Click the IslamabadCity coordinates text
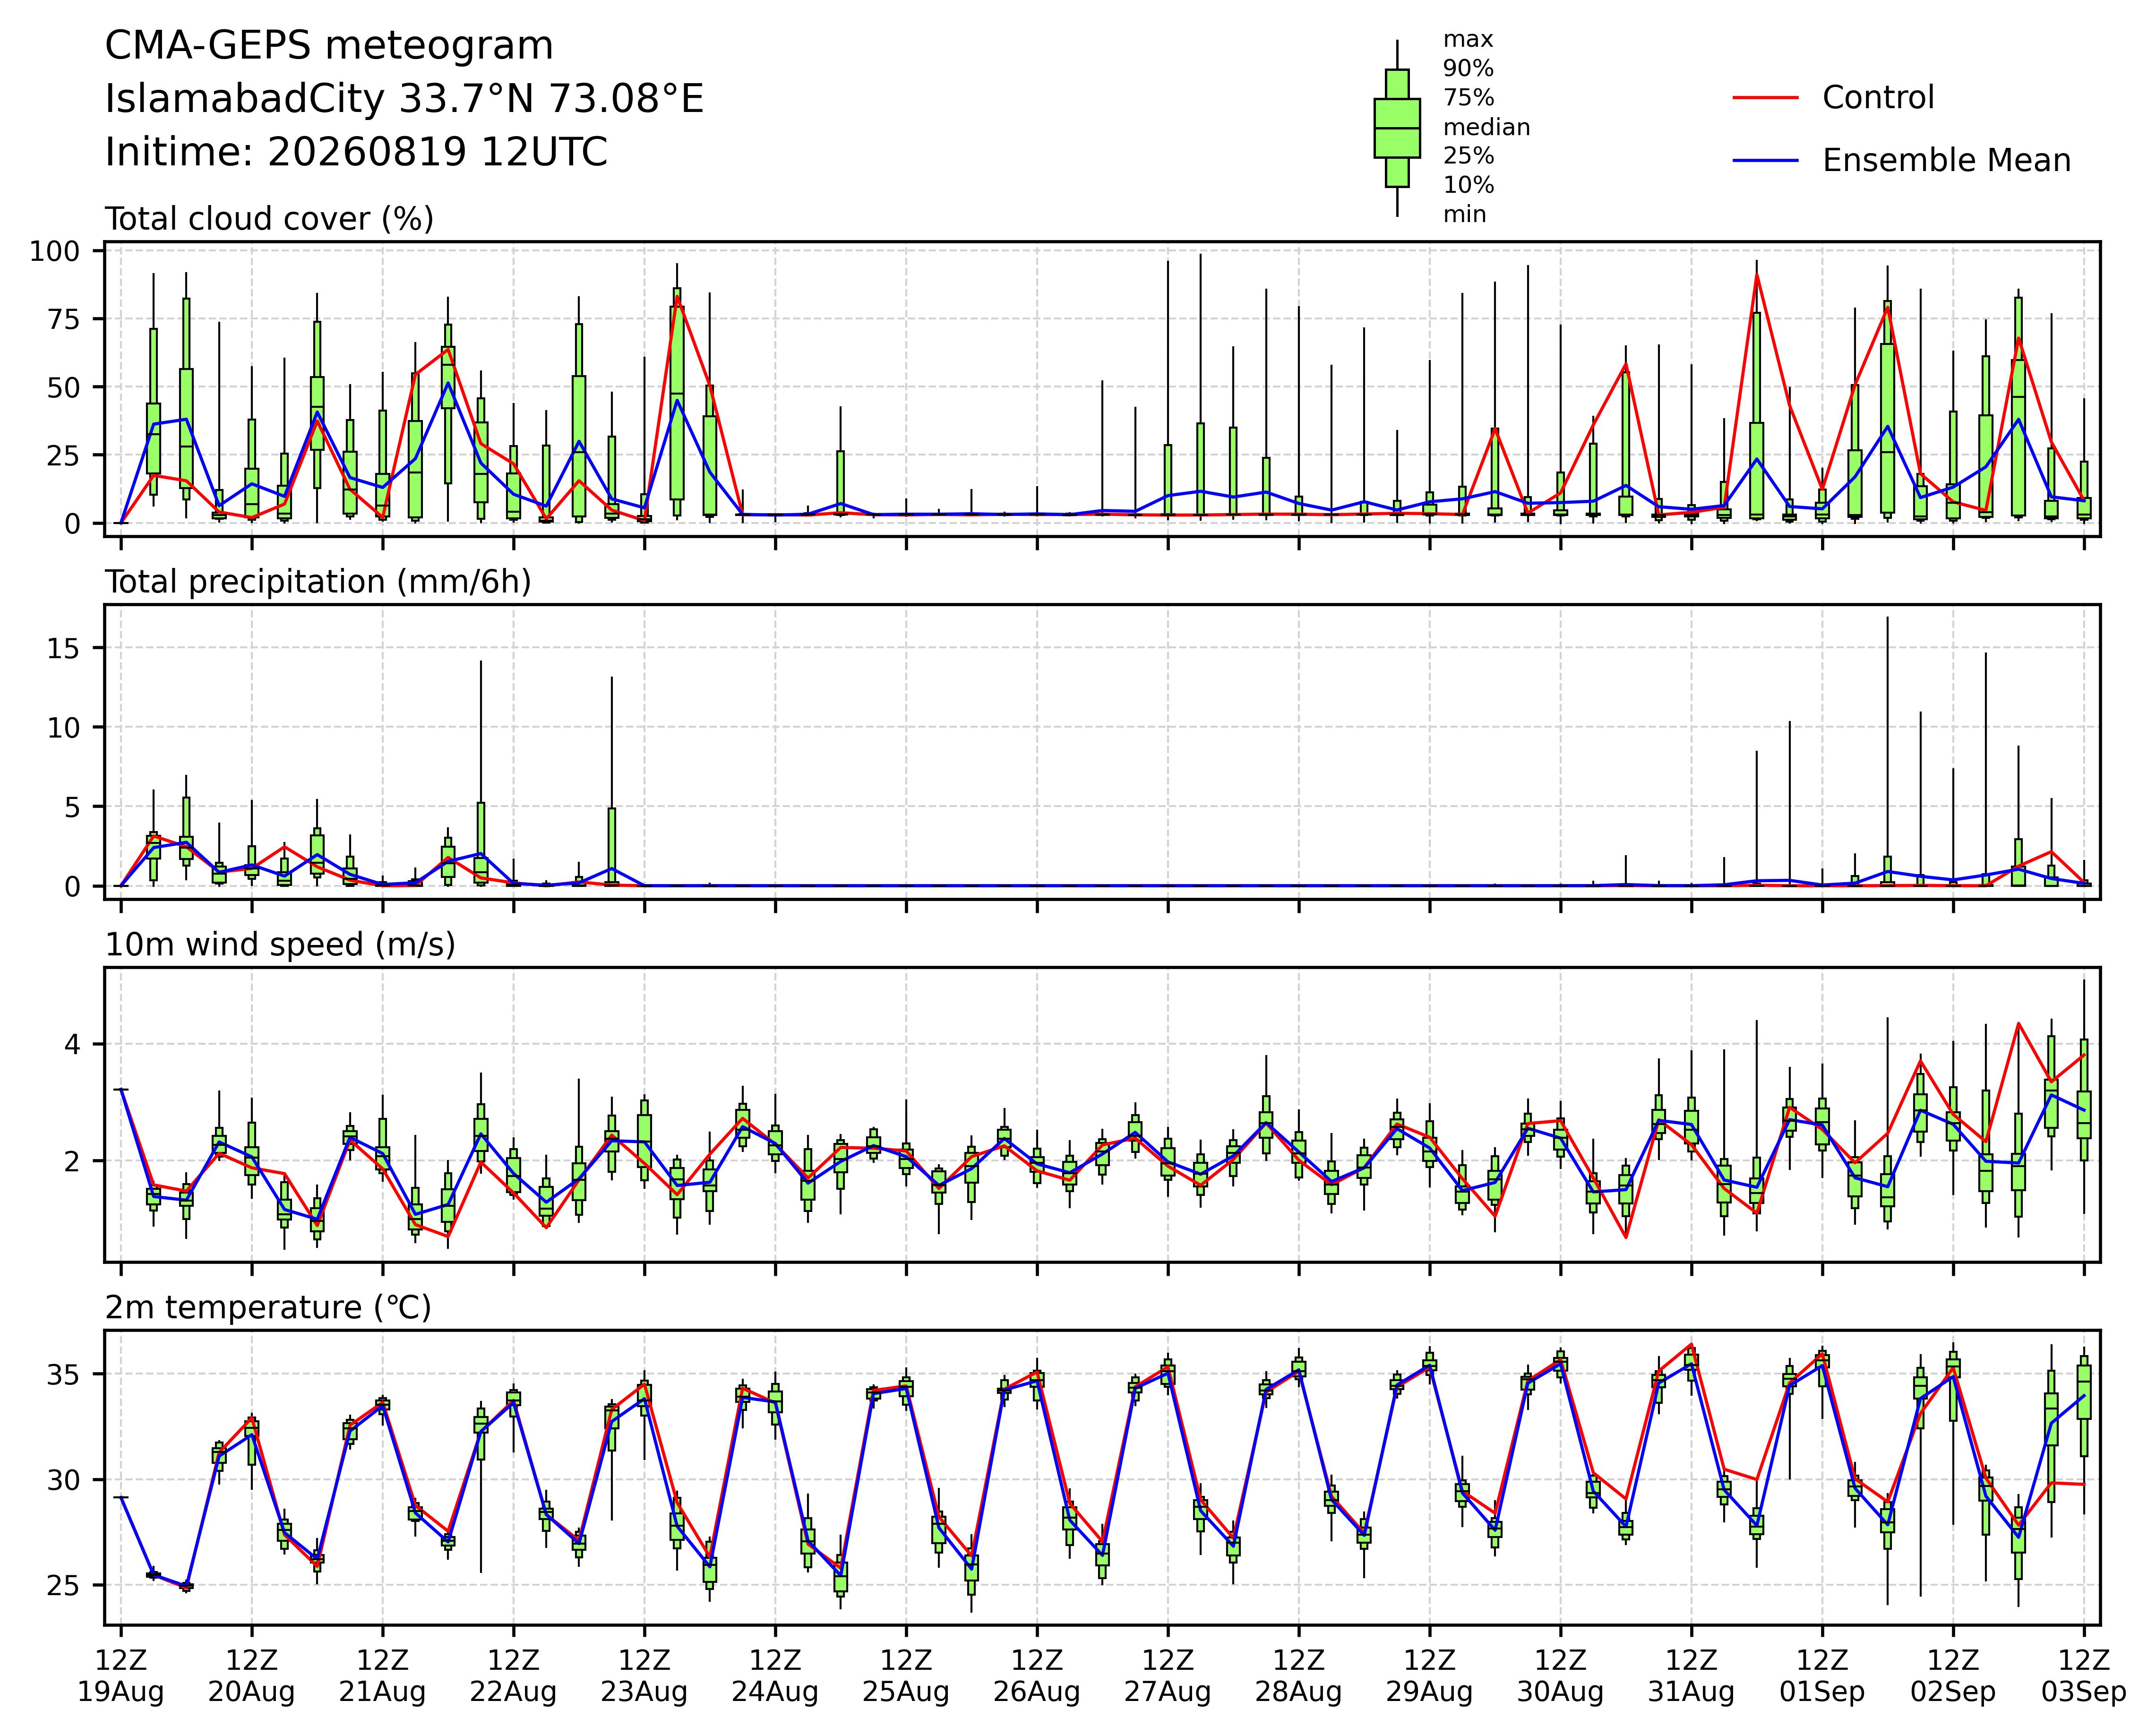 tap(405, 100)
